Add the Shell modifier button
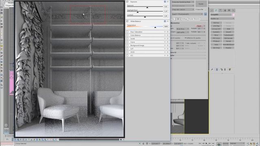The width and height of the screenshot is (260, 146). point(228,29)
